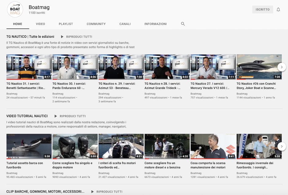Open motore diesel e benzina video thumbnail
This screenshot has width=288, height=195.
point(167,146)
